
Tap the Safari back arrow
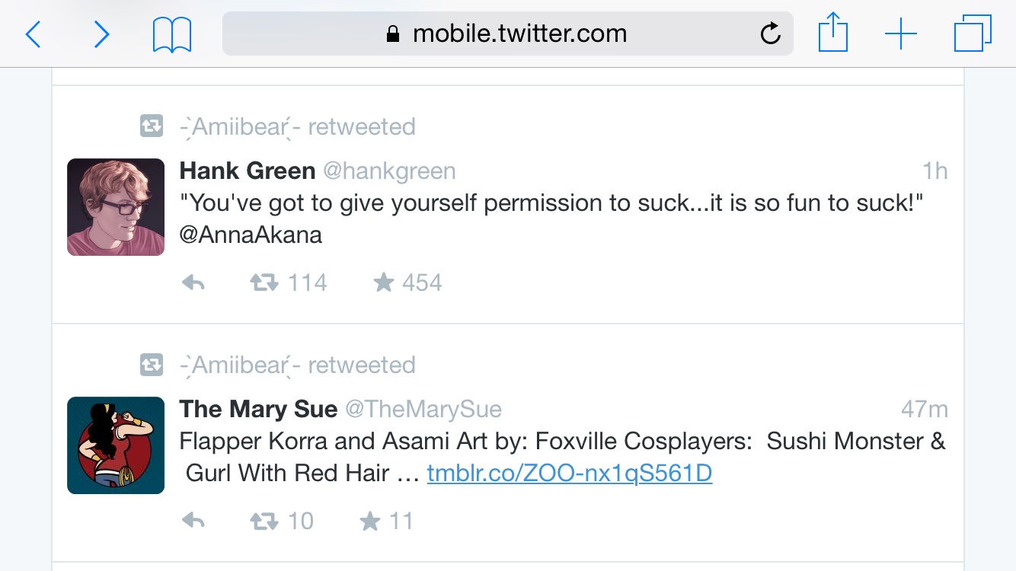coord(33,34)
